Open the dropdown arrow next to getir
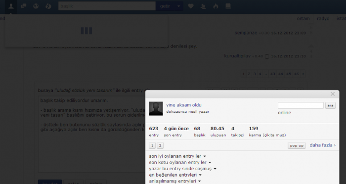This screenshot has width=346, height=184. (x=179, y=6)
